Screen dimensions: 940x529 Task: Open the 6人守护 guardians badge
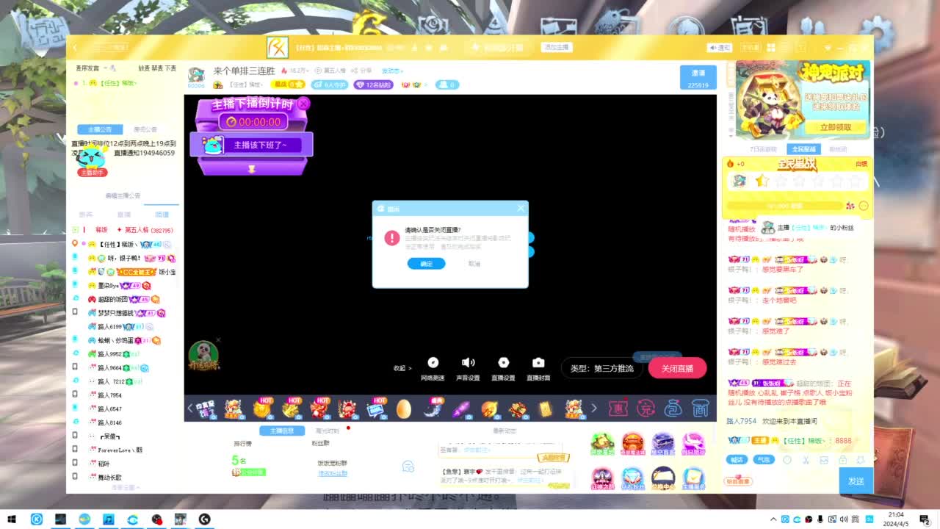tap(329, 84)
